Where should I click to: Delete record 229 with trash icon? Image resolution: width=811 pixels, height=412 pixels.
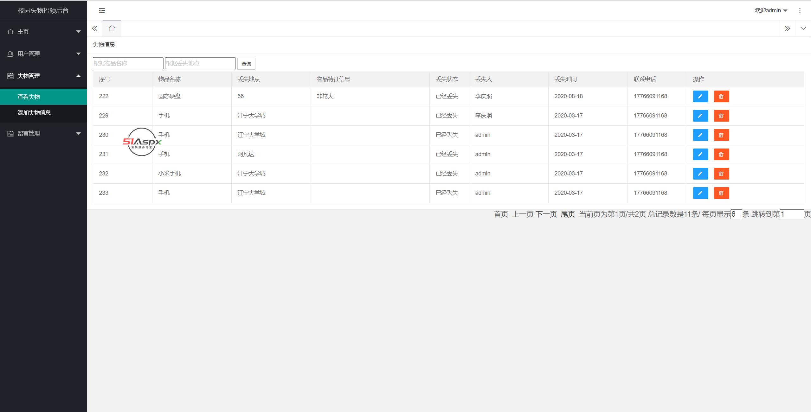(721, 116)
